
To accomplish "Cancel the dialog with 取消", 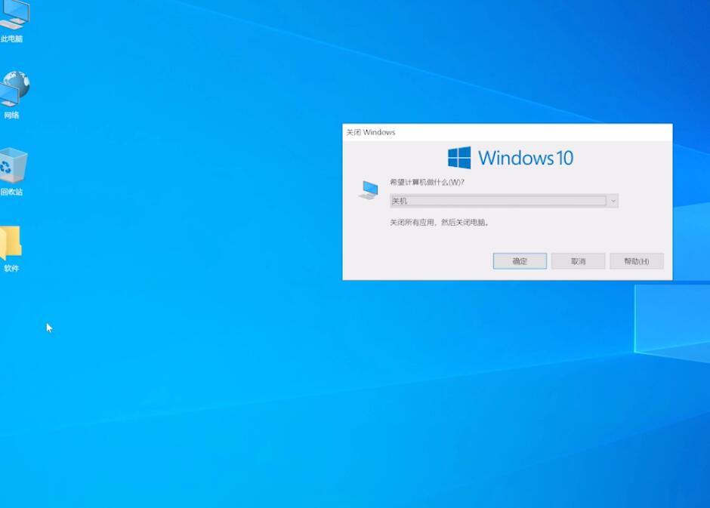I will (x=579, y=261).
